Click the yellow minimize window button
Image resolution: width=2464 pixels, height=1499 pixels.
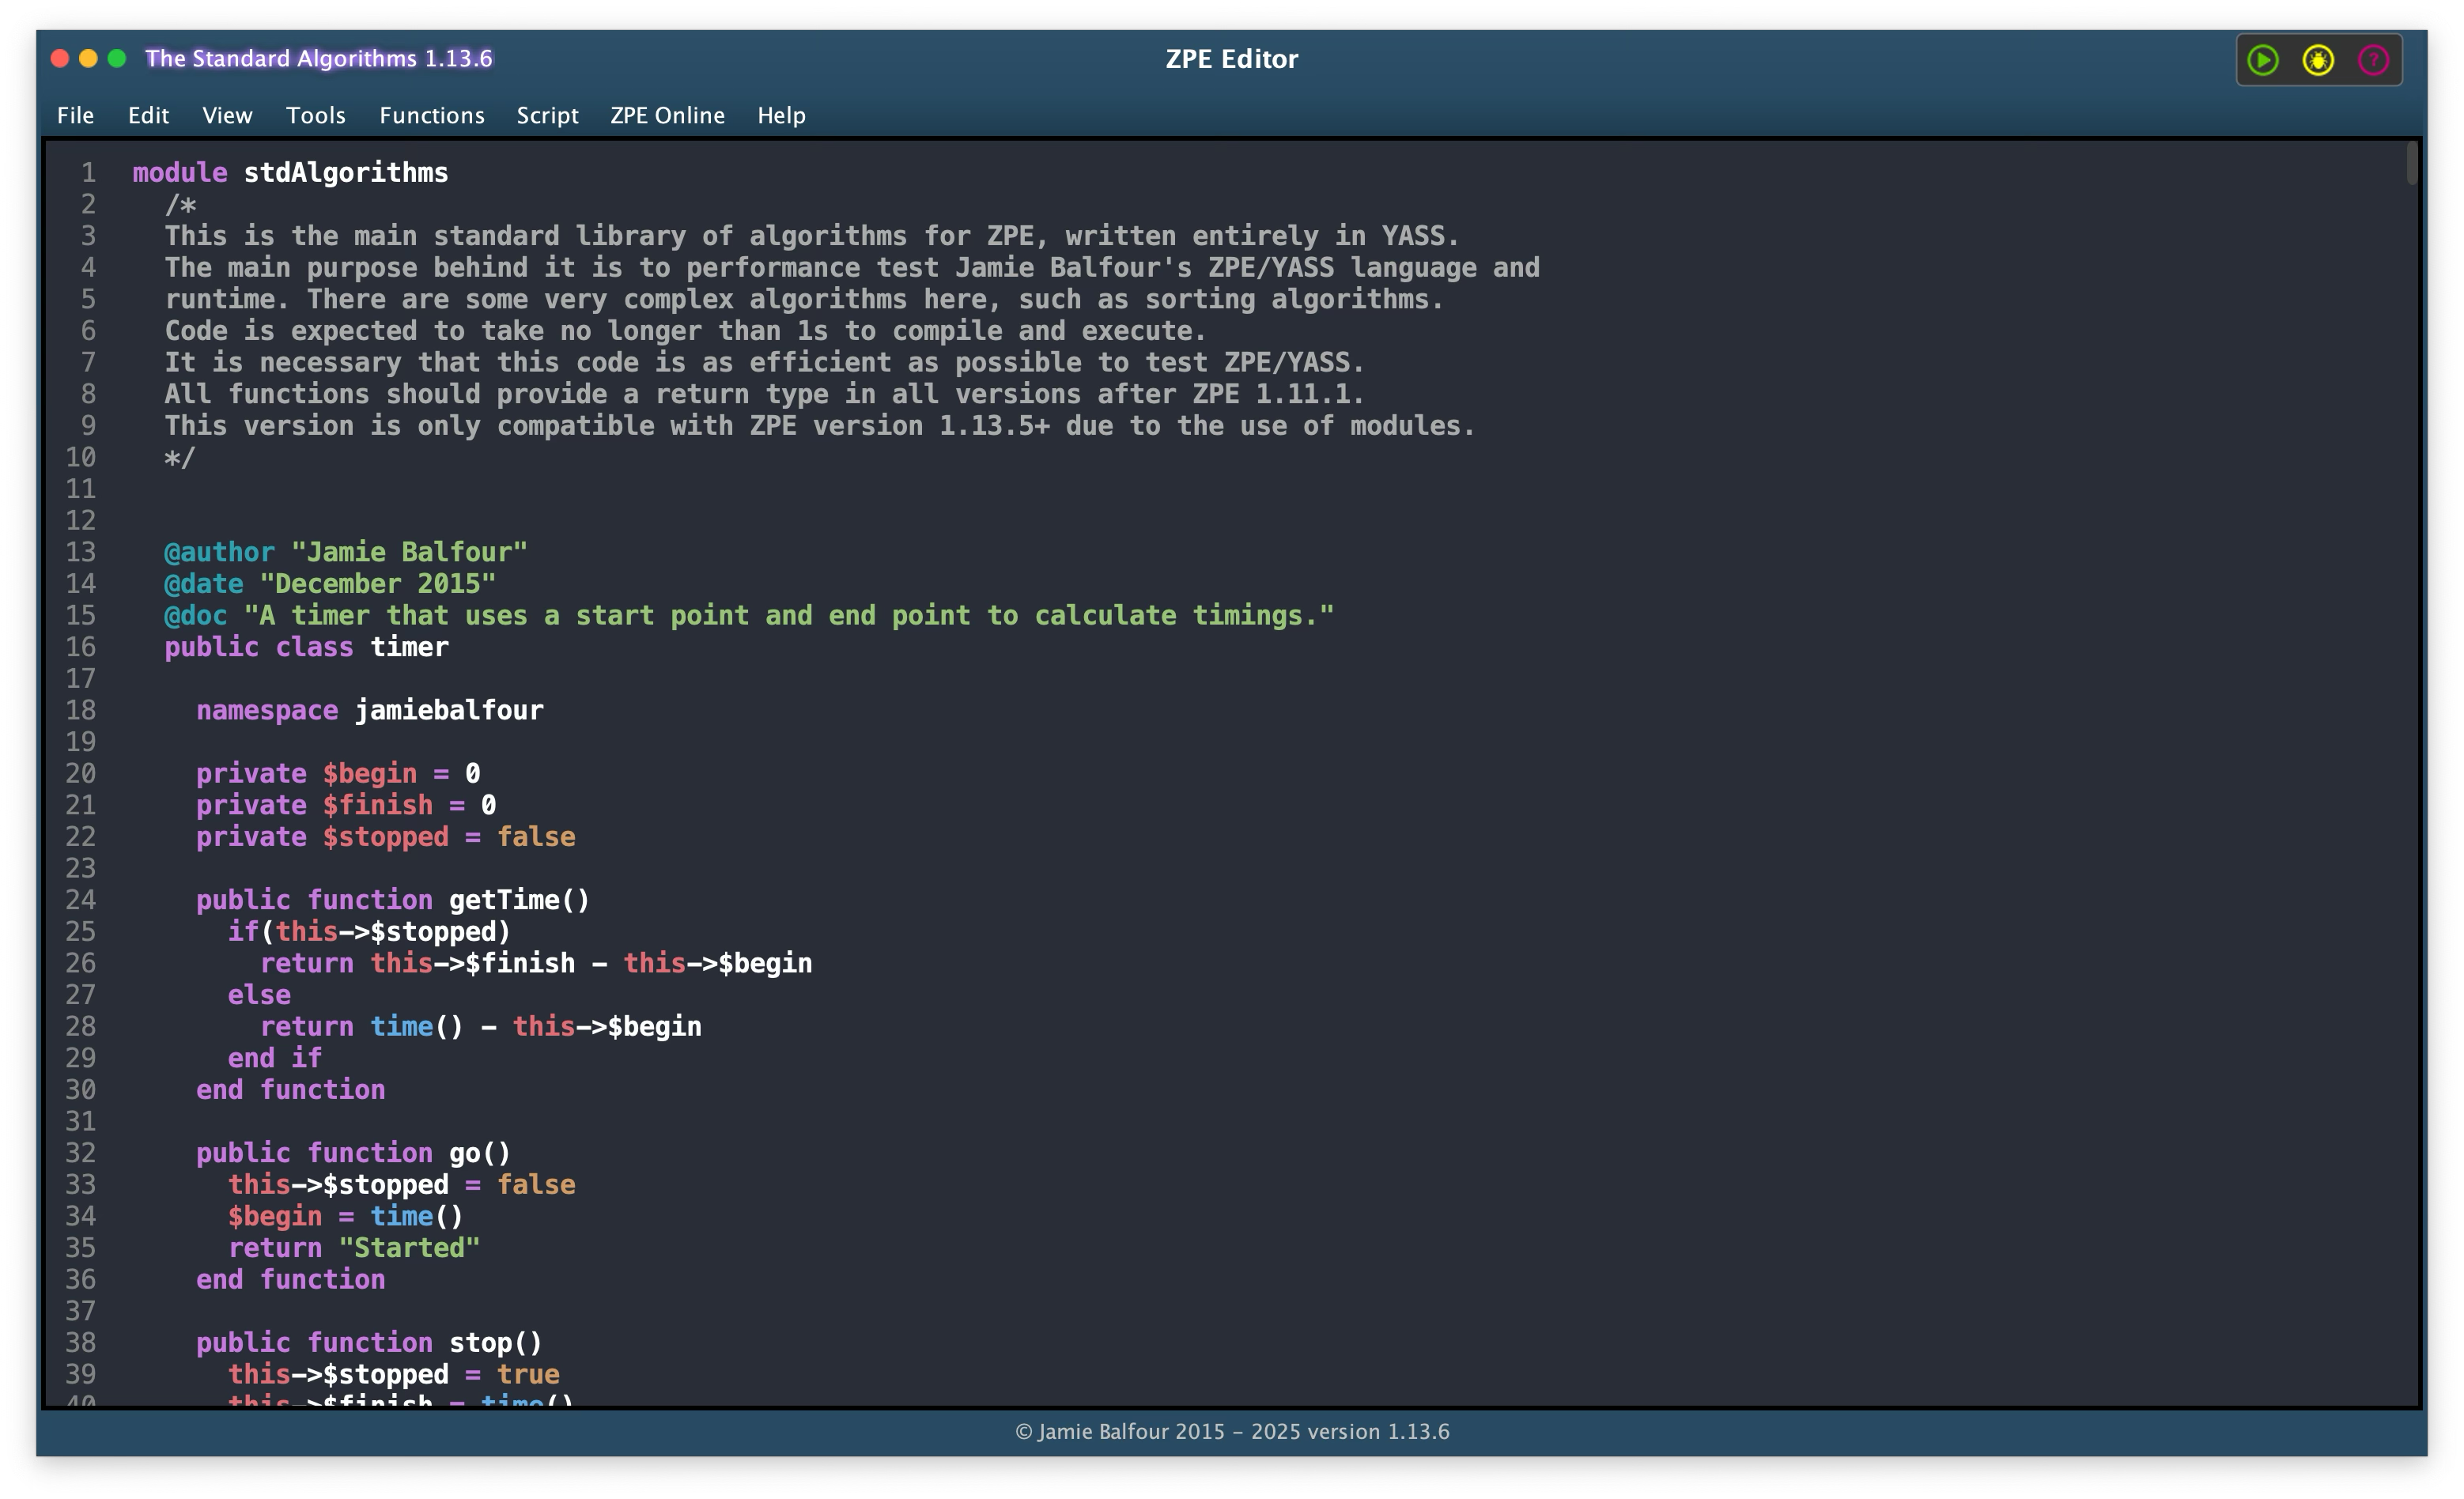pyautogui.click(x=88, y=58)
